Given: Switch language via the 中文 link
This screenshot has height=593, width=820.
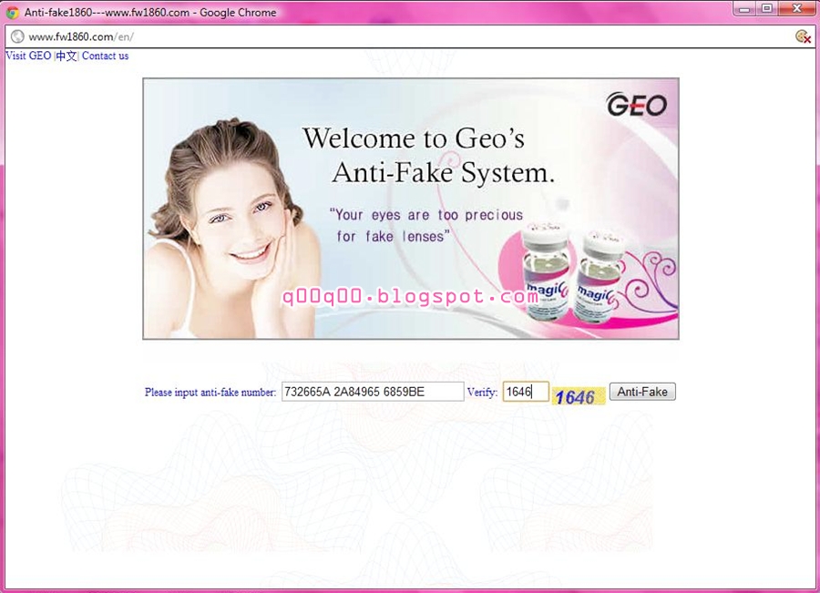Looking at the screenshot, I should tap(67, 56).
